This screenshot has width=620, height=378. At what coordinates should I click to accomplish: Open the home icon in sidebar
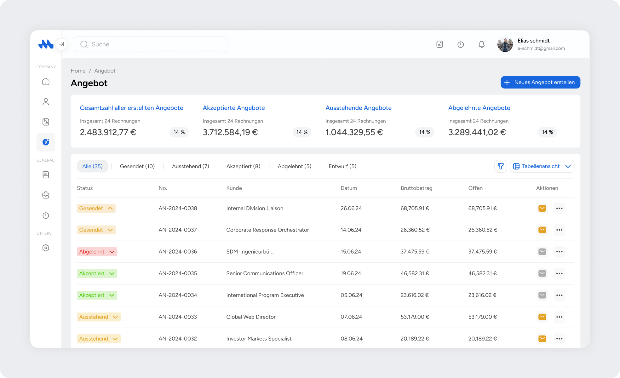click(x=46, y=82)
